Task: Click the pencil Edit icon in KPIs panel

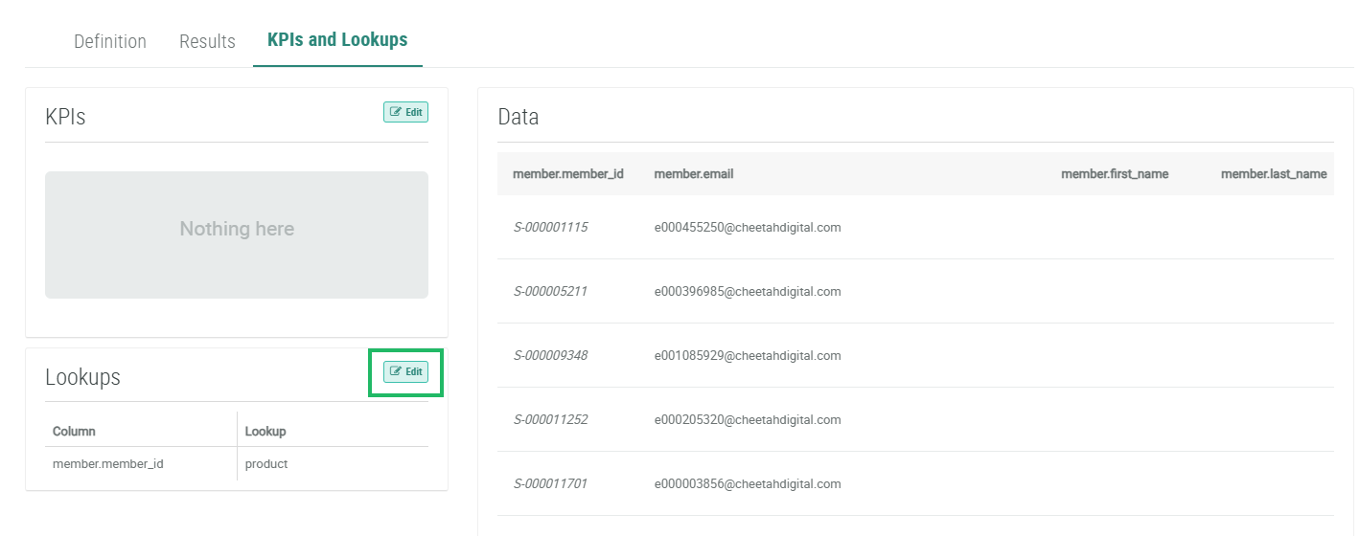Action: click(x=396, y=112)
